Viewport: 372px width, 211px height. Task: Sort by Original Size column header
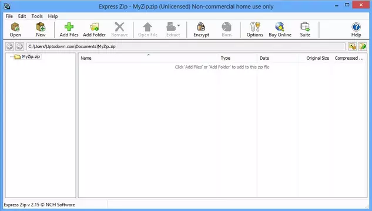pyautogui.click(x=314, y=58)
